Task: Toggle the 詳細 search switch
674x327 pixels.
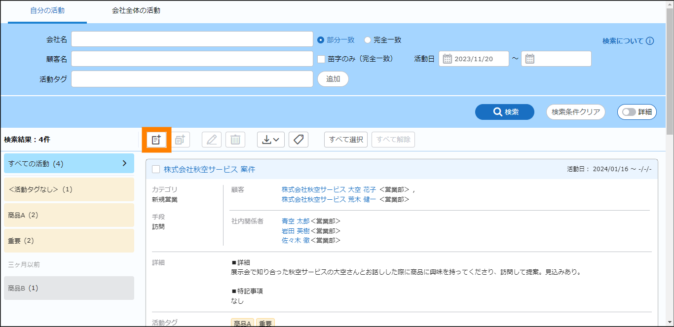Action: pos(630,112)
